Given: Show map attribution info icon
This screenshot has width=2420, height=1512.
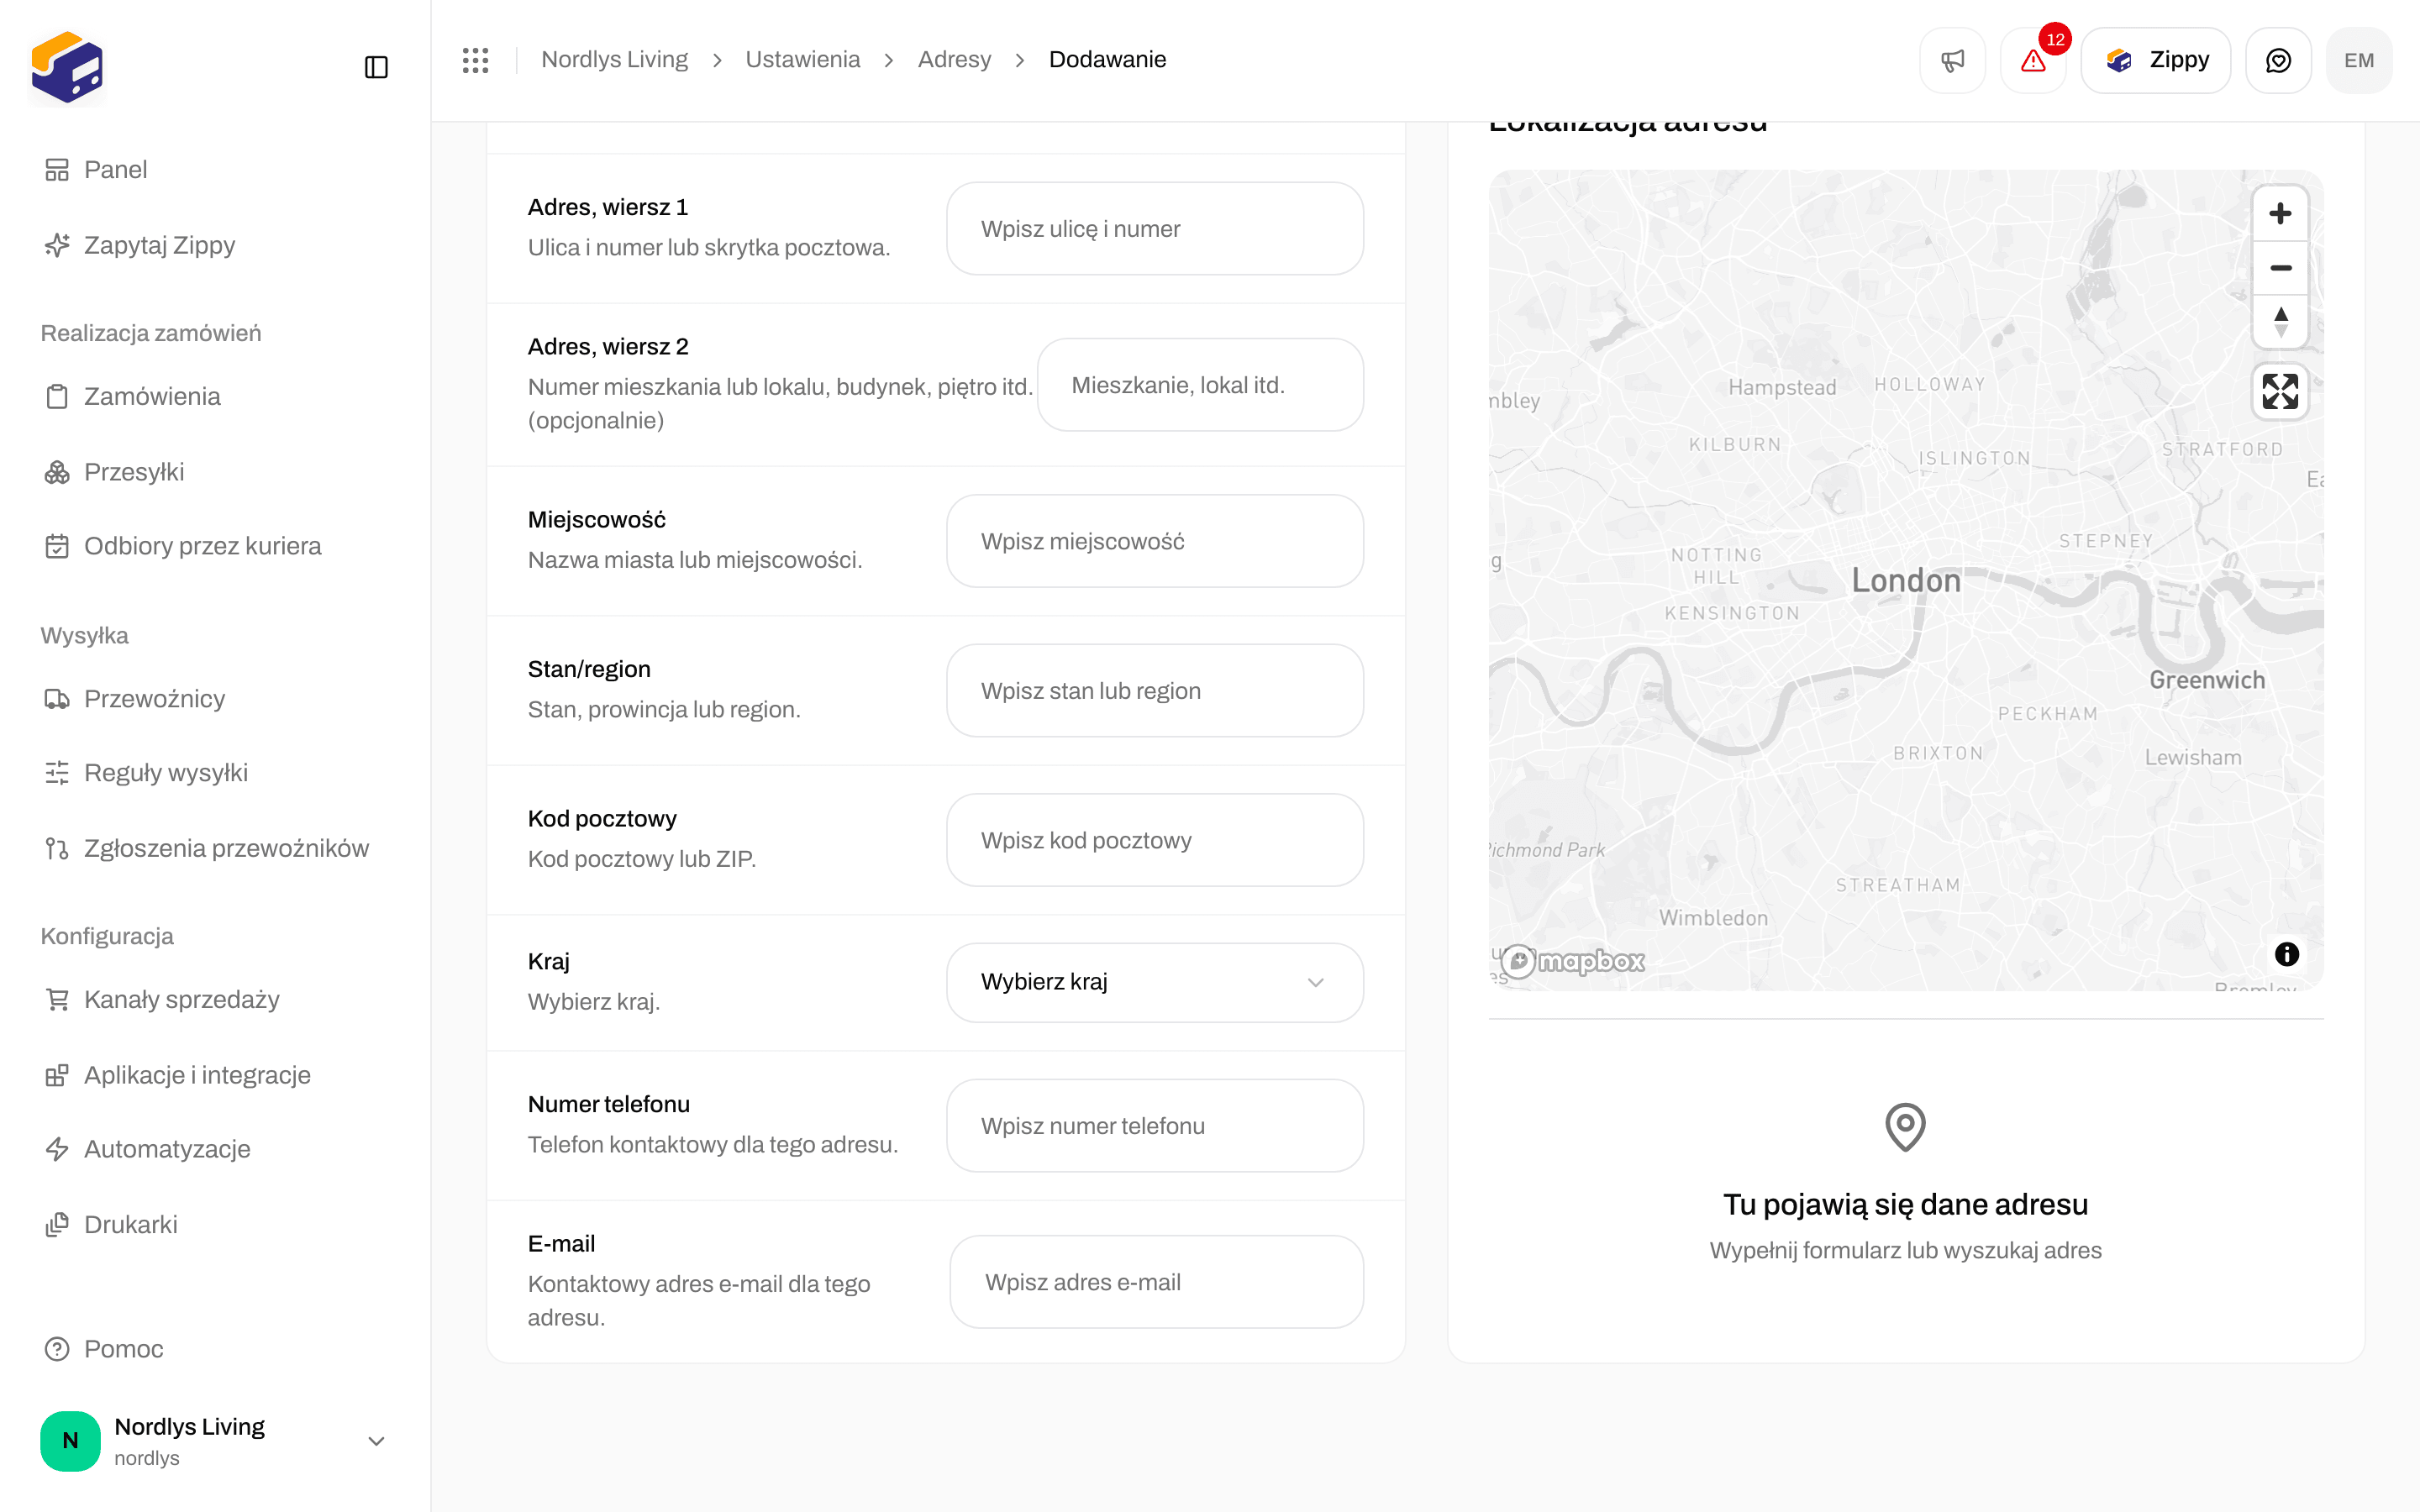Looking at the screenshot, I should coord(2286,954).
